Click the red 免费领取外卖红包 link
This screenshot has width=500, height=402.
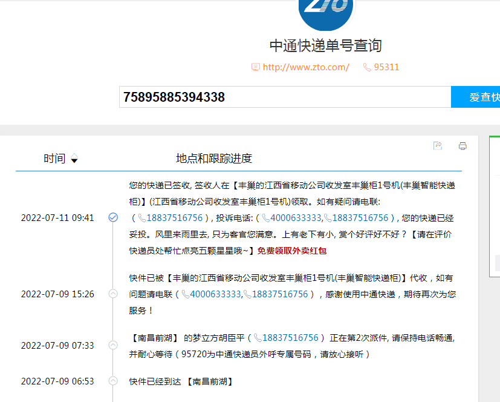(x=292, y=251)
